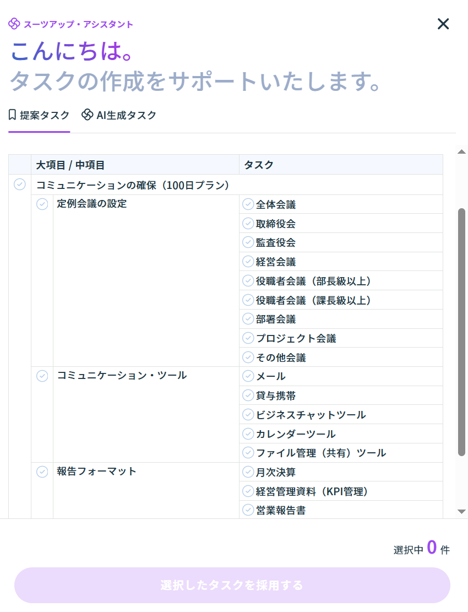Viewport: 468px width, 612px height.
Task: Check the 月次決算 task icon
Action: (248, 472)
